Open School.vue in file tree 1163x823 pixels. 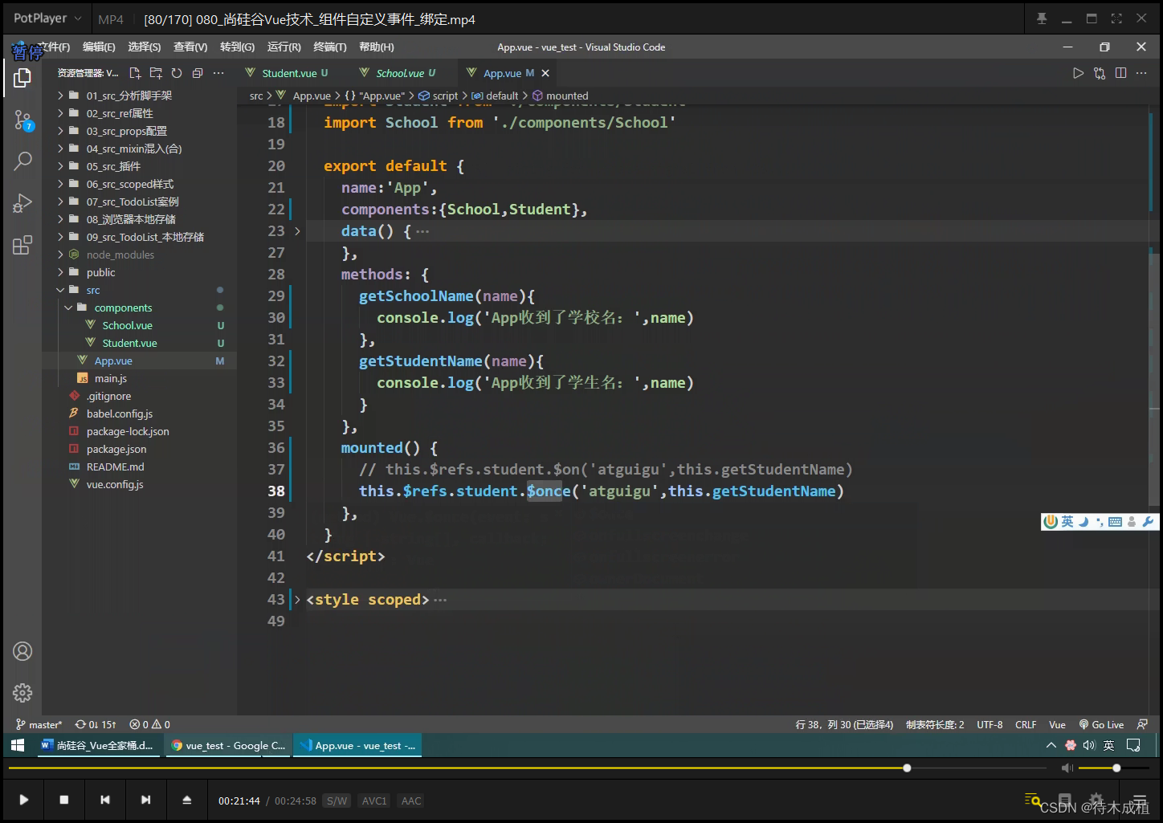(x=127, y=325)
